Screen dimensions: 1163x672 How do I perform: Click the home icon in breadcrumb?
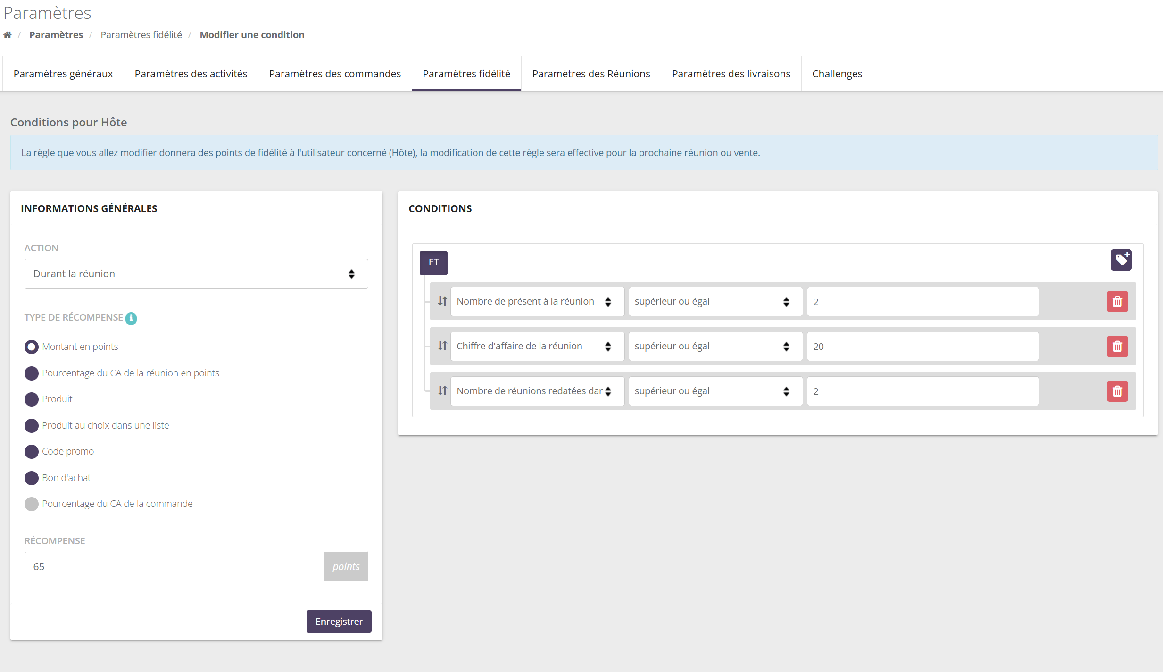coord(8,35)
